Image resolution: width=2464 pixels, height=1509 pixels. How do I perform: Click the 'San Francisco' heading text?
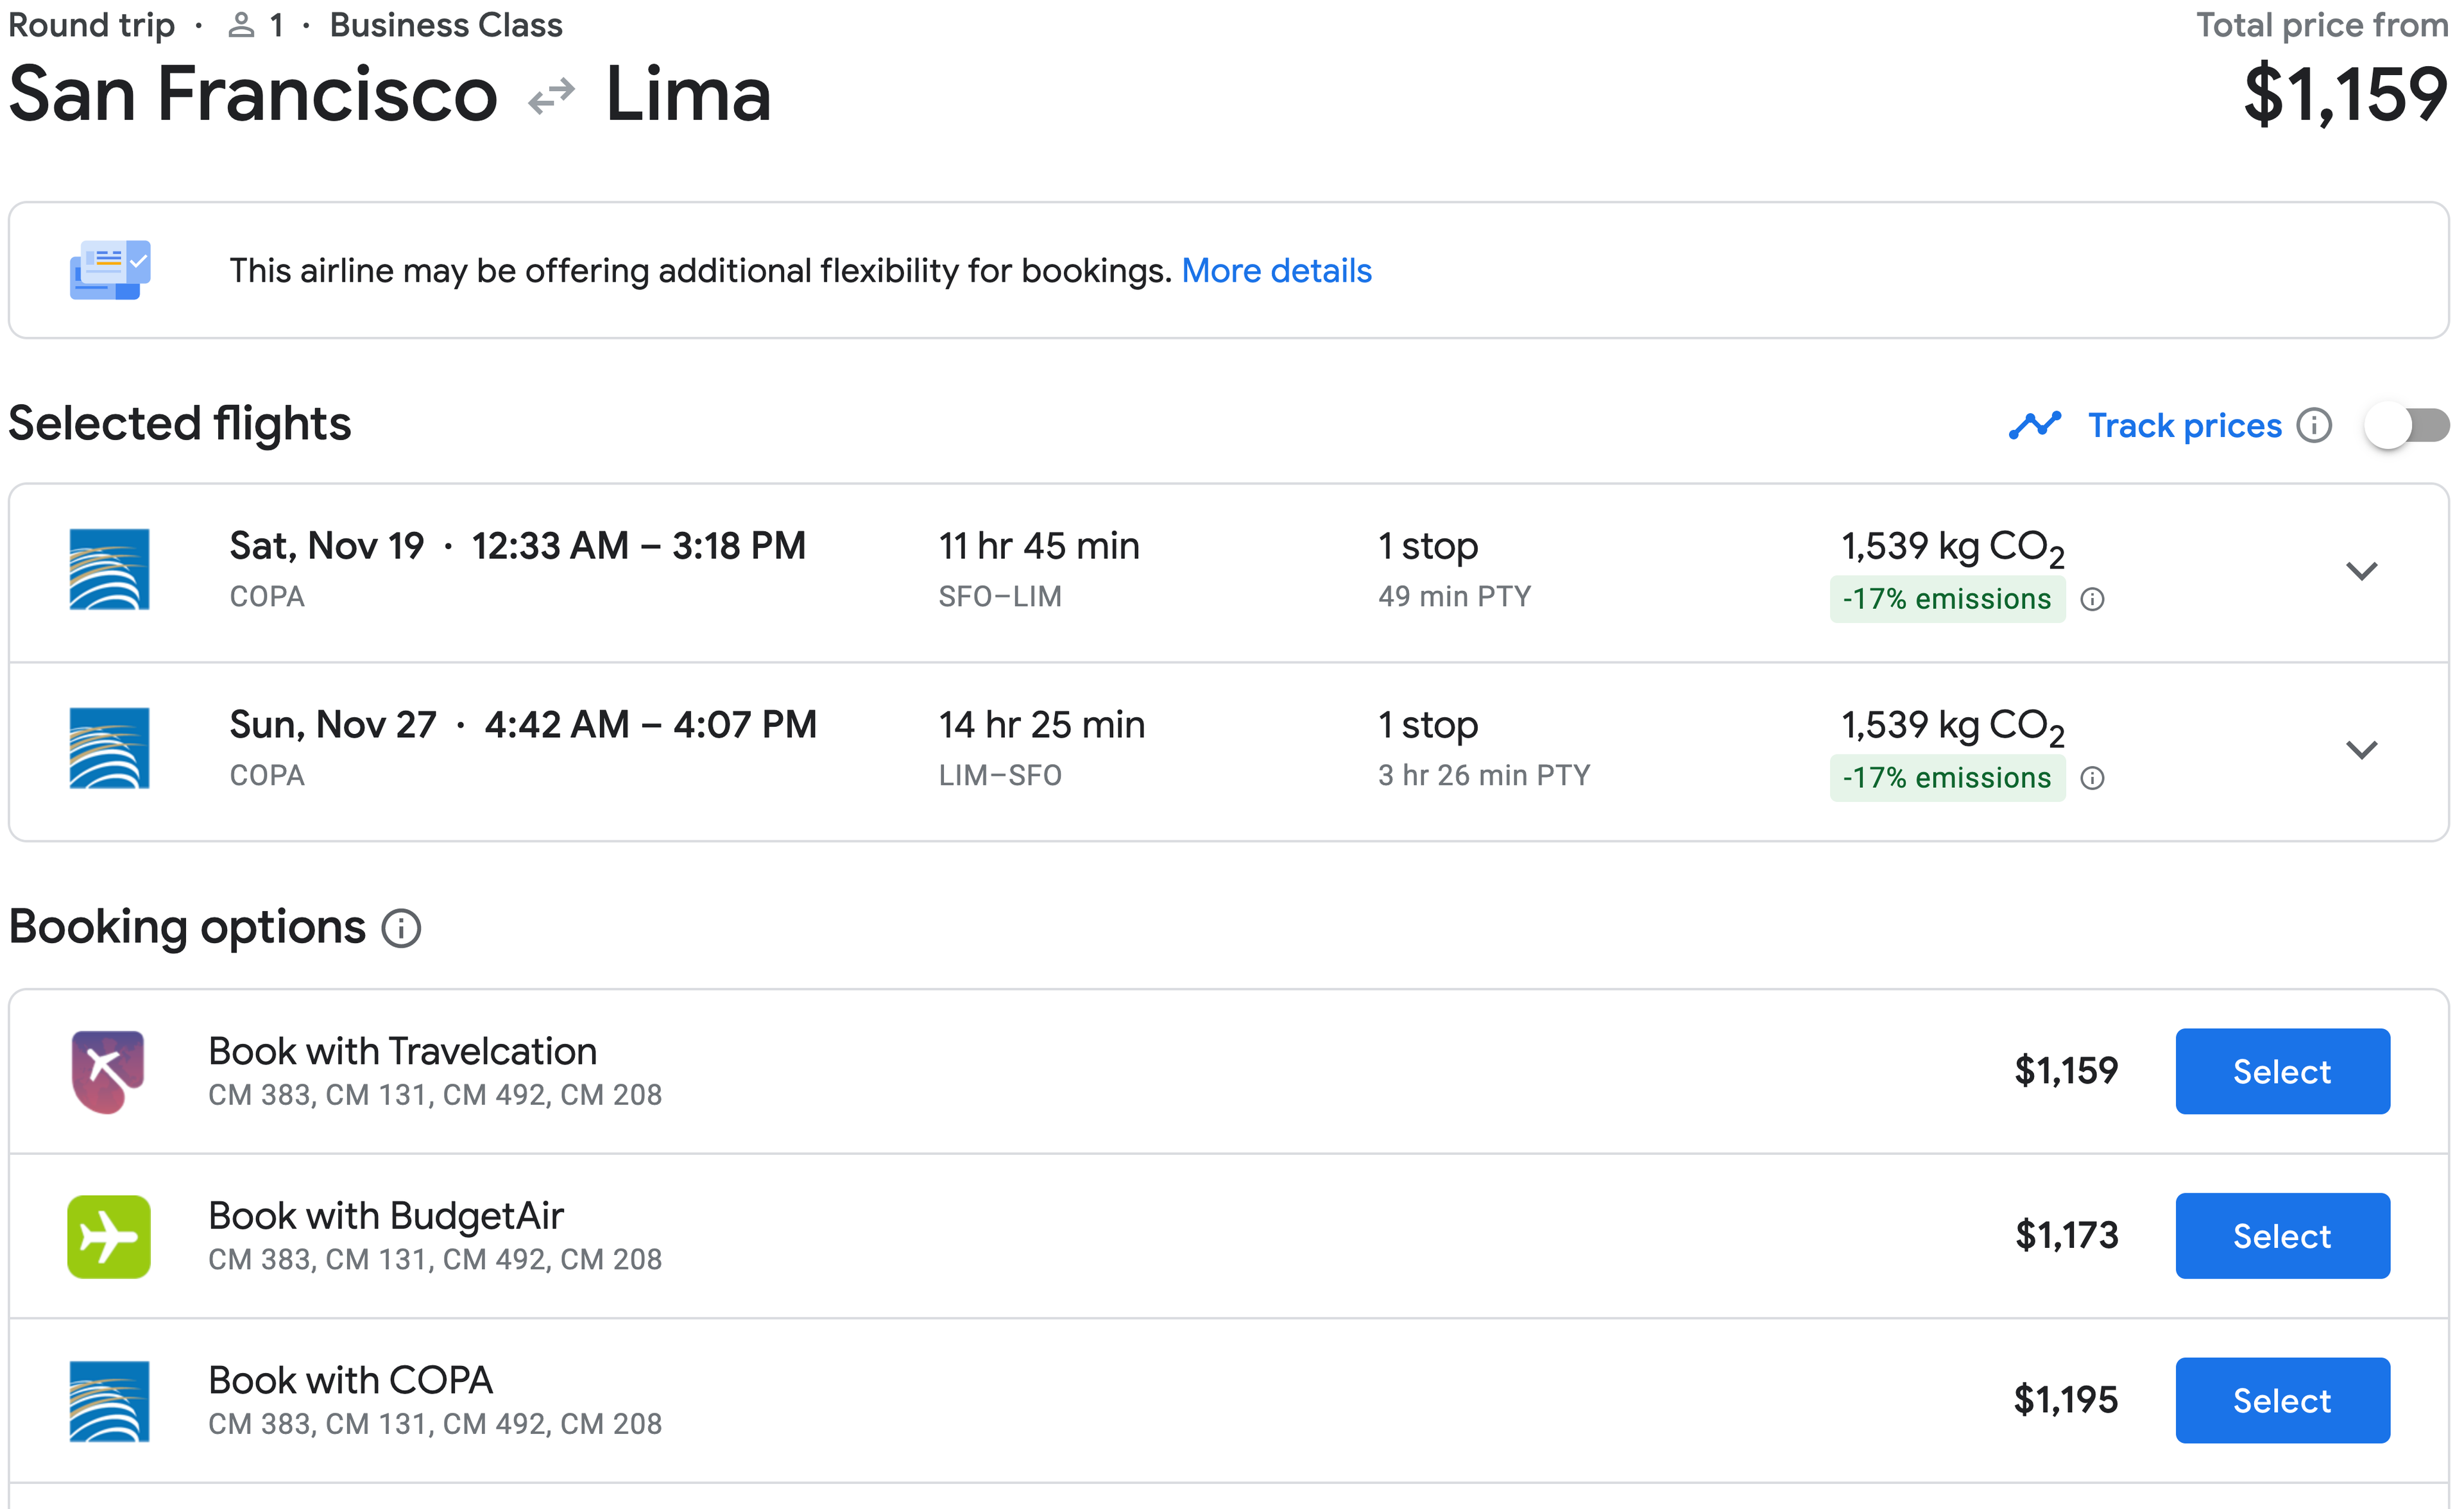click(x=253, y=94)
